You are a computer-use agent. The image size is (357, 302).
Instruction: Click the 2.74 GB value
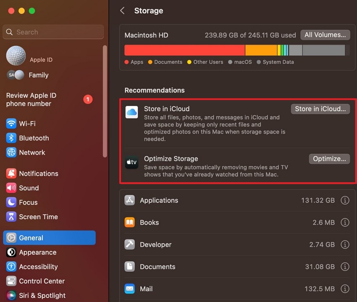coord(322,244)
